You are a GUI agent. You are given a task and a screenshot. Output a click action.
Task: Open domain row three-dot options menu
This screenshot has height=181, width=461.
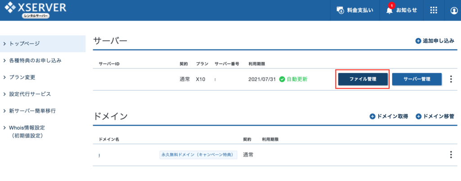pyautogui.click(x=451, y=155)
